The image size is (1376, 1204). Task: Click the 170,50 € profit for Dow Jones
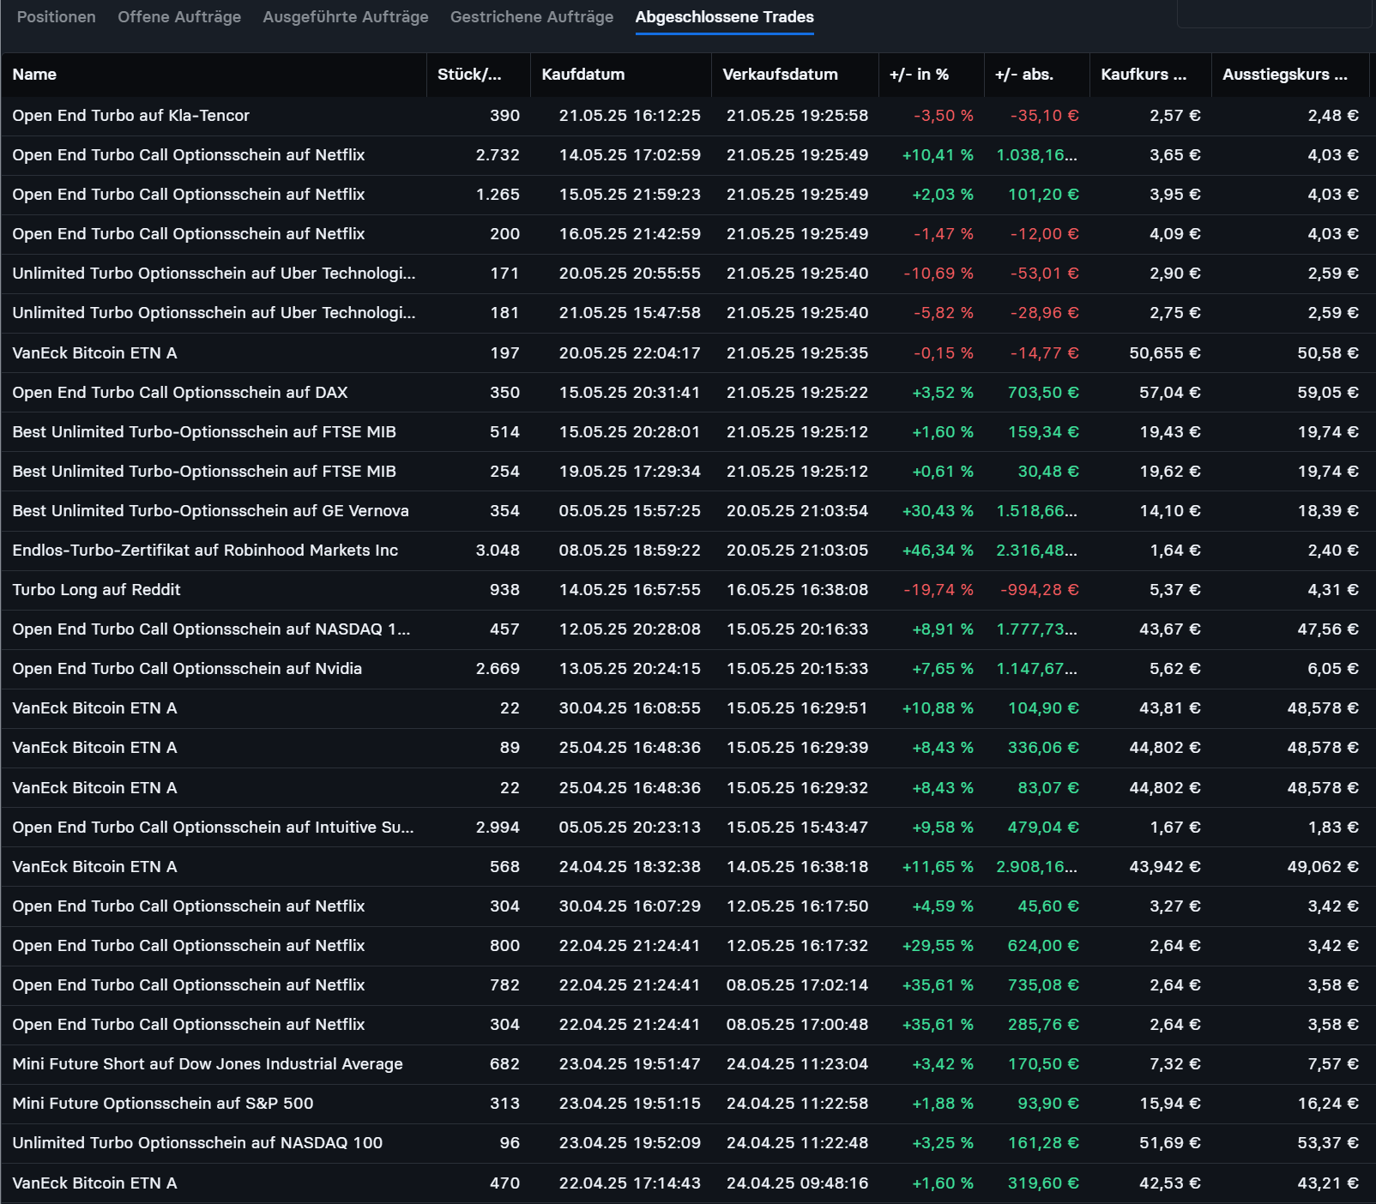click(1043, 1063)
